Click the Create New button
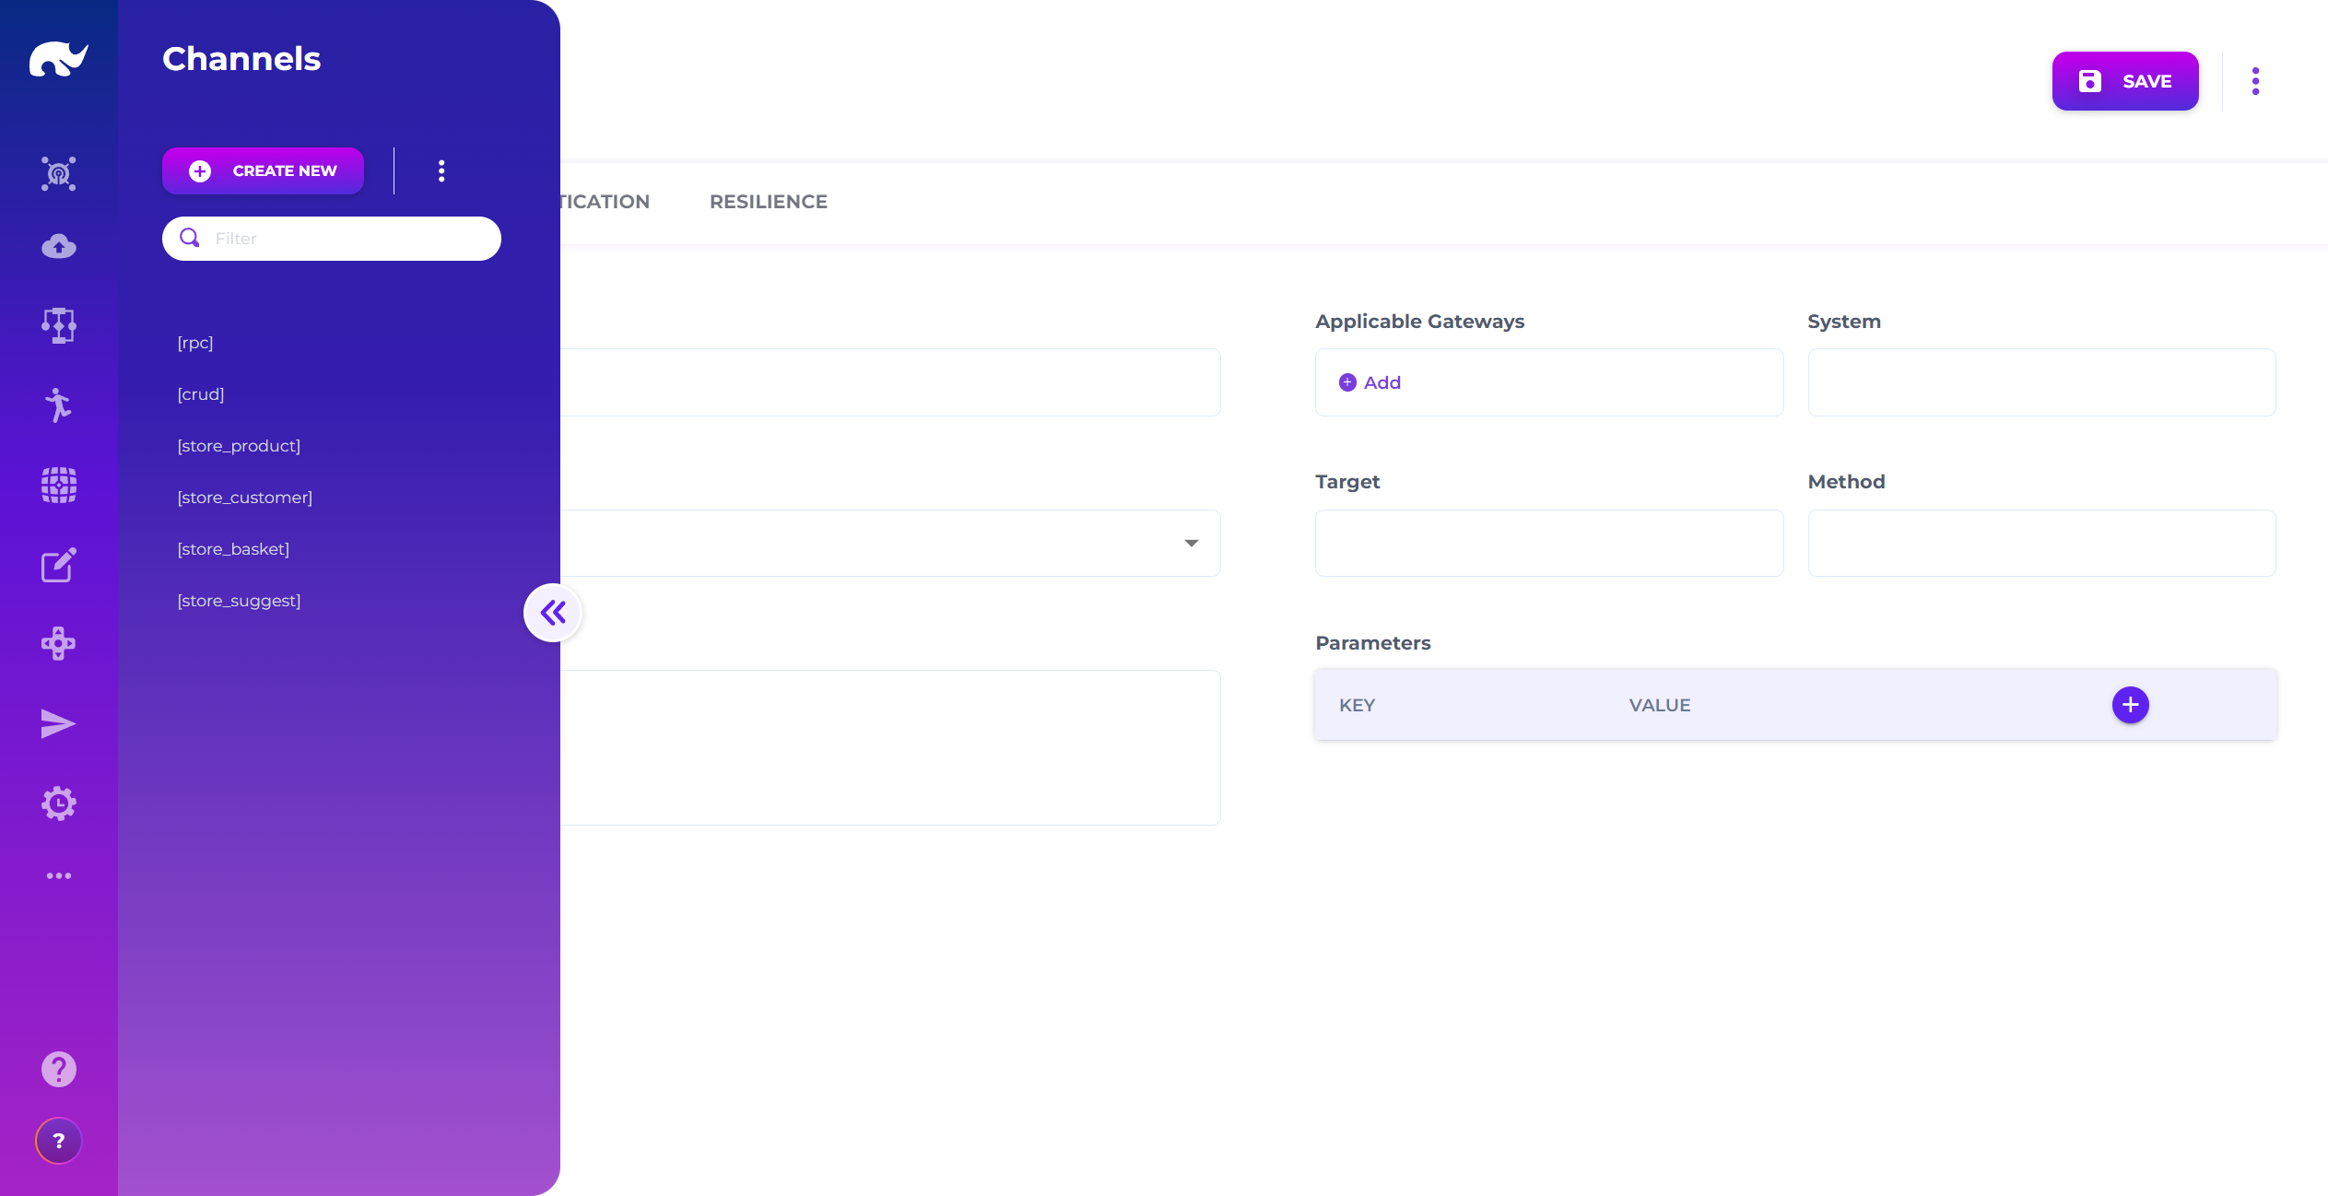 pyautogui.click(x=263, y=170)
